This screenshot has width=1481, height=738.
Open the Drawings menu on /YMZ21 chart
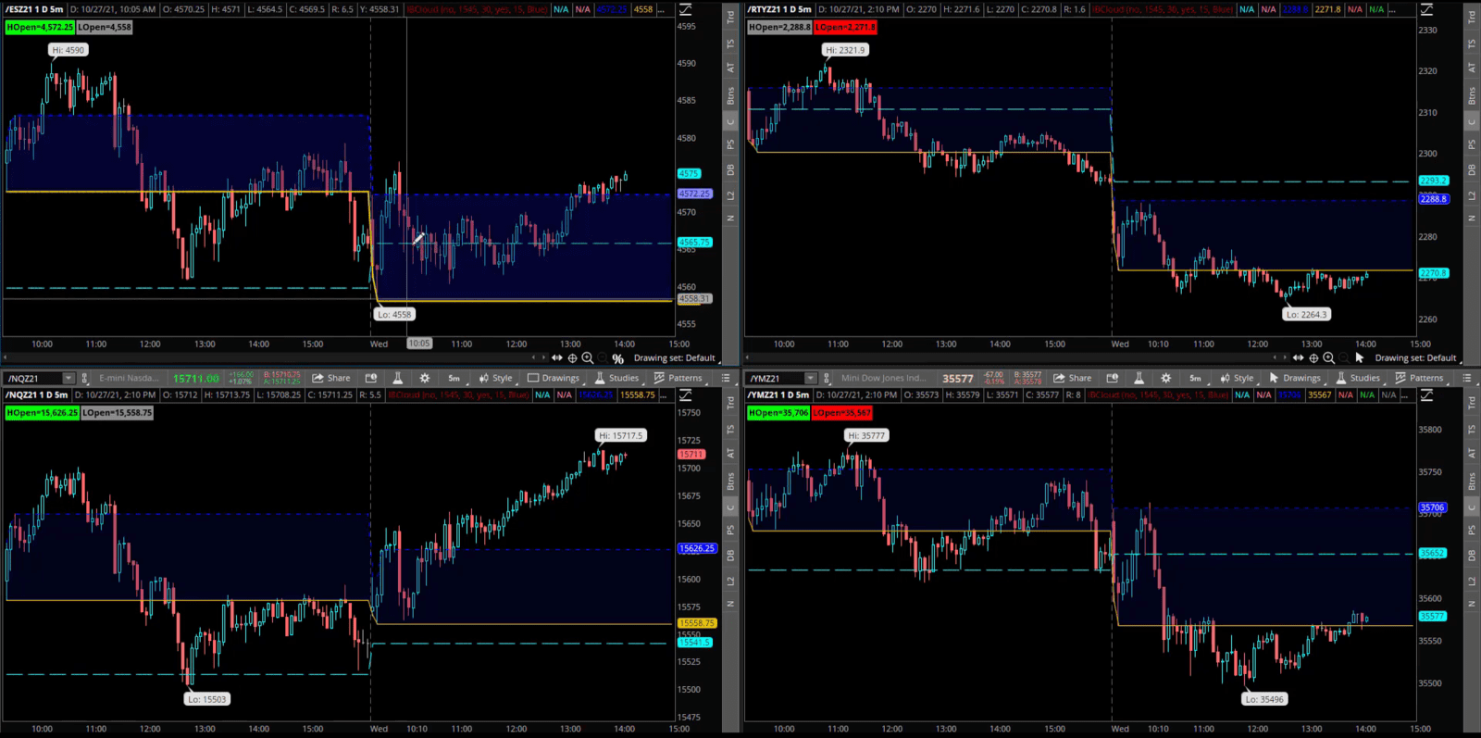1295,378
